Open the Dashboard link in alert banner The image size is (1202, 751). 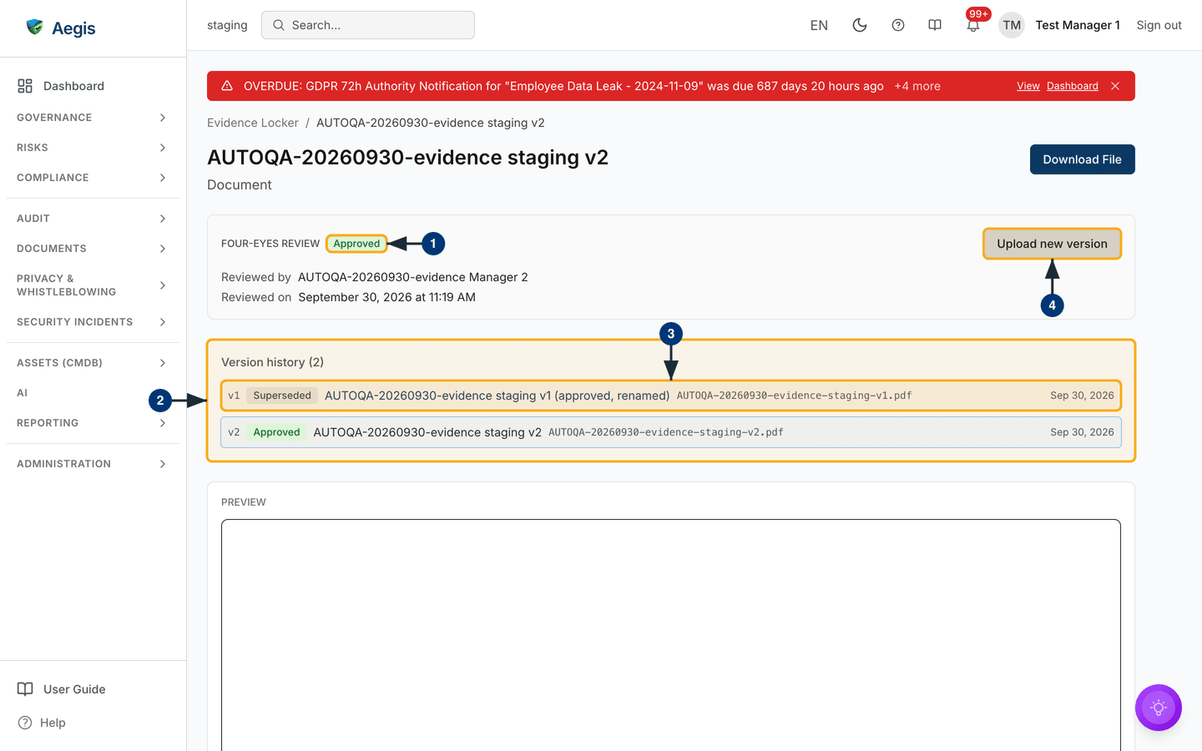tap(1073, 86)
